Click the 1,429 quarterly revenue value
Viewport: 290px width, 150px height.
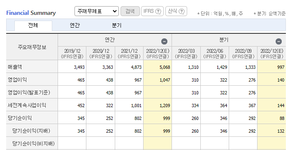coord(222,67)
